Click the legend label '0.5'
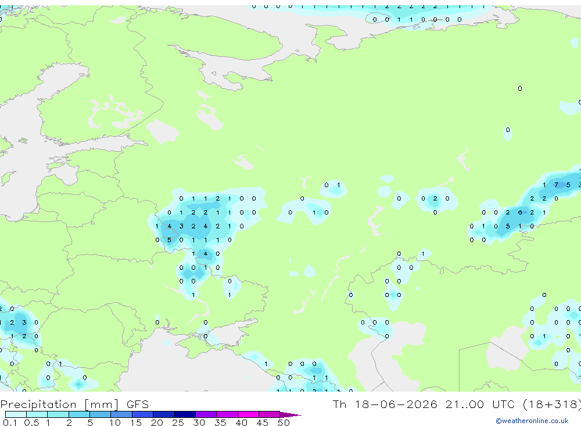This screenshot has height=426, width=581. click(x=31, y=423)
